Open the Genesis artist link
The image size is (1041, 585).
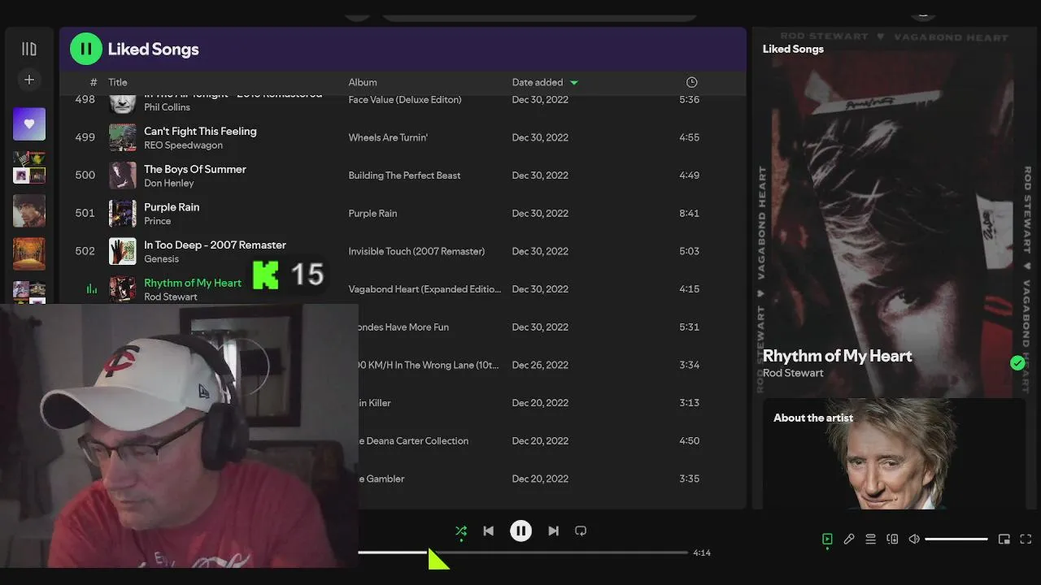point(161,259)
